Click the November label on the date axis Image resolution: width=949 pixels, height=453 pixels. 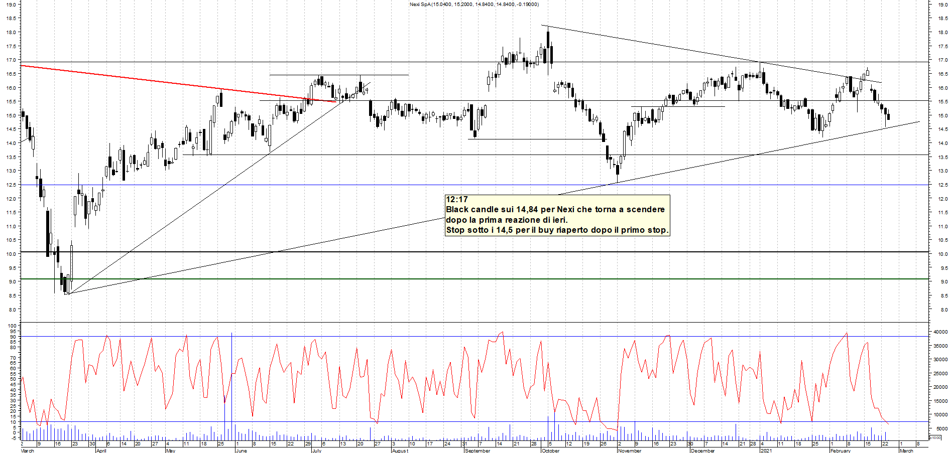coord(630,450)
